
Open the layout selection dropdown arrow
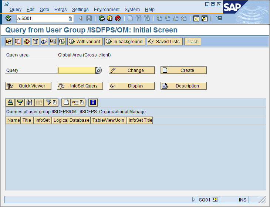coord(82,102)
